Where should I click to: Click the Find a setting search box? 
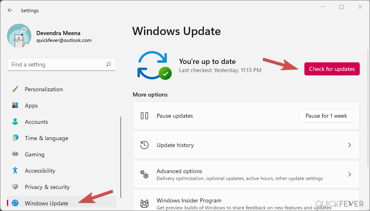(x=61, y=64)
